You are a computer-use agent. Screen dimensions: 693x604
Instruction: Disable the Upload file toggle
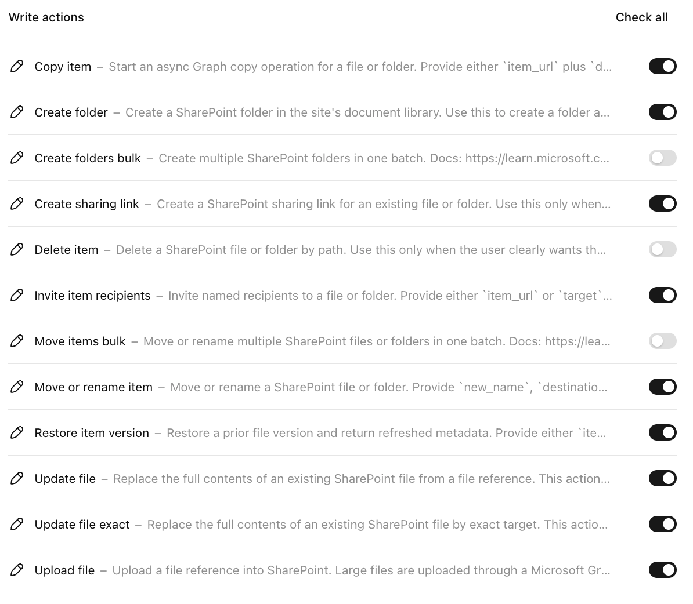click(x=662, y=570)
